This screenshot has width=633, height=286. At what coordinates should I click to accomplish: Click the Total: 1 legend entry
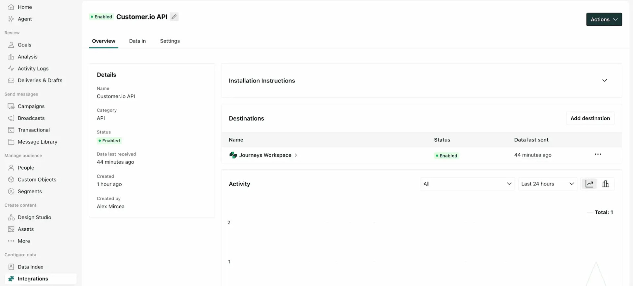600,213
